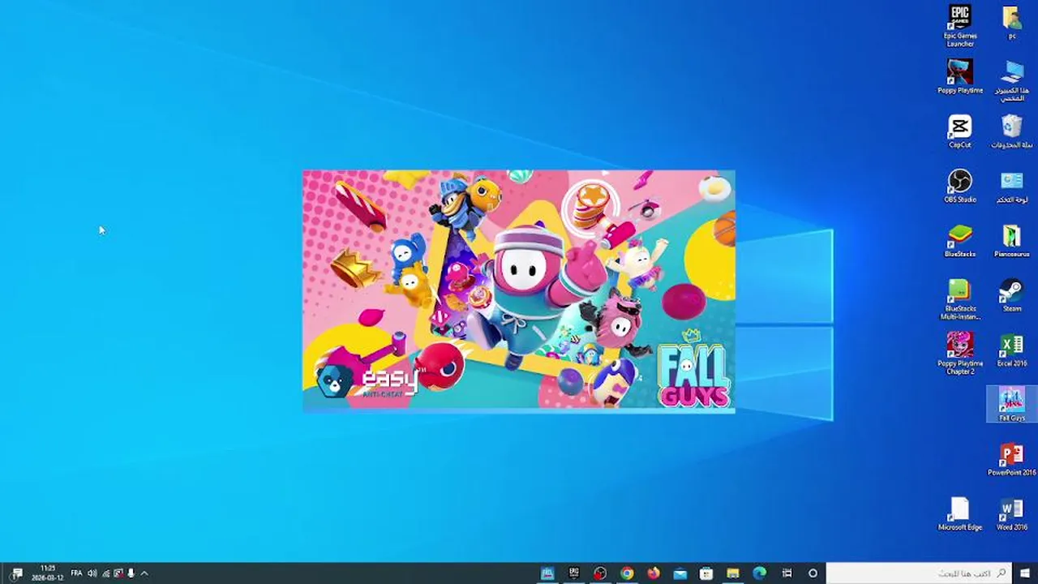Open Microsoft Store from the taskbar
The width and height of the screenshot is (1038, 584).
[x=706, y=573]
